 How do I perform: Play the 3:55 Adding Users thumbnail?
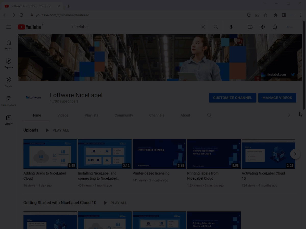[50, 154]
